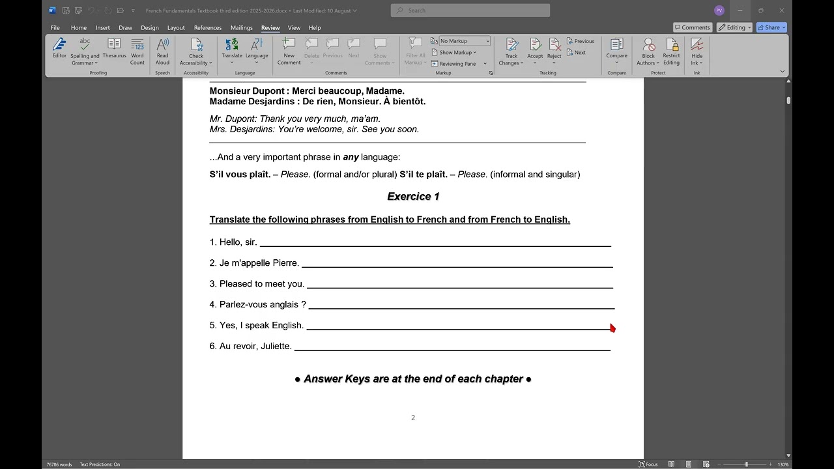The image size is (834, 469).
Task: Toggle the Reviewing Pane
Action: (x=453, y=64)
